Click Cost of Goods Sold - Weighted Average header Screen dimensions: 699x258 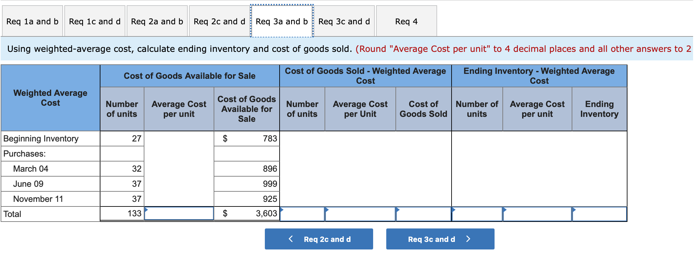point(365,76)
